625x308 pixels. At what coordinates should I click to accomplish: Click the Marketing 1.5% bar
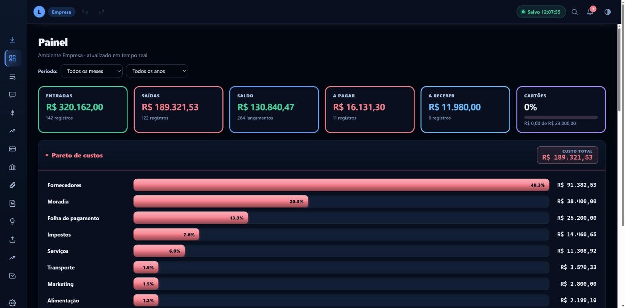point(146,284)
